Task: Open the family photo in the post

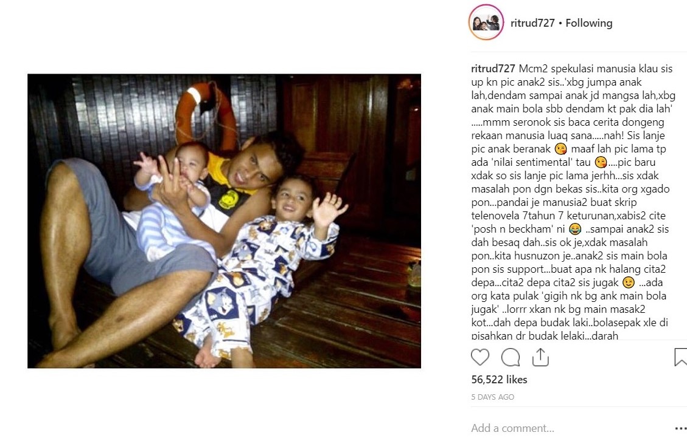Action: (x=224, y=221)
